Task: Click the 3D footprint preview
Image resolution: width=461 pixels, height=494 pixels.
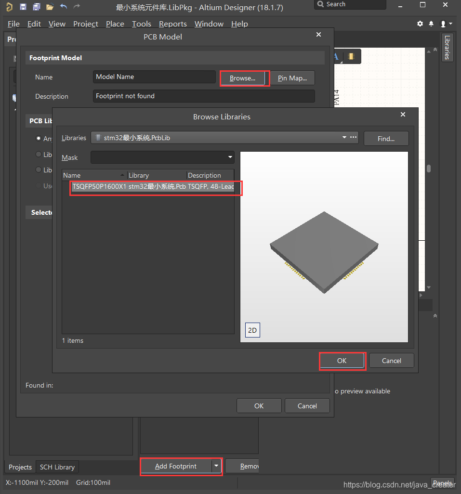Action: (324, 247)
